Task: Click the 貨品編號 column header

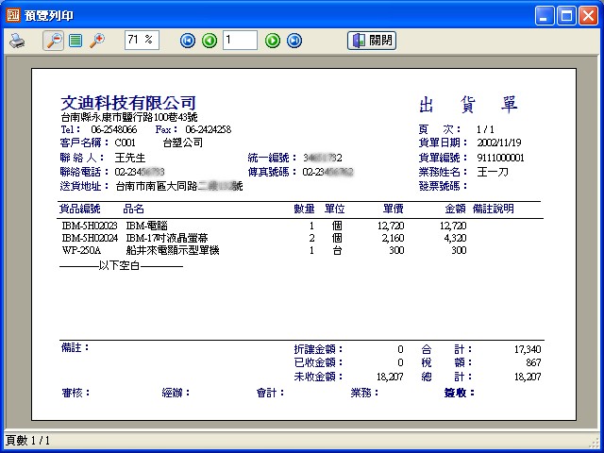Action: (79, 209)
